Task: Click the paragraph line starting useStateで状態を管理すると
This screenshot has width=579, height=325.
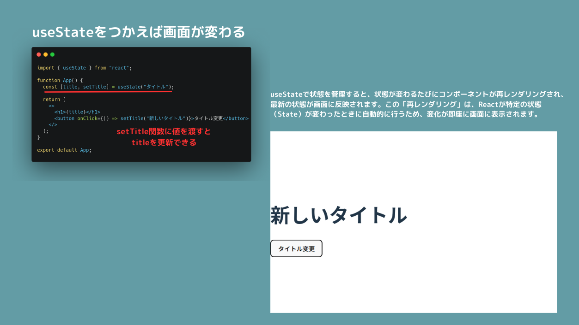Action: [x=417, y=94]
